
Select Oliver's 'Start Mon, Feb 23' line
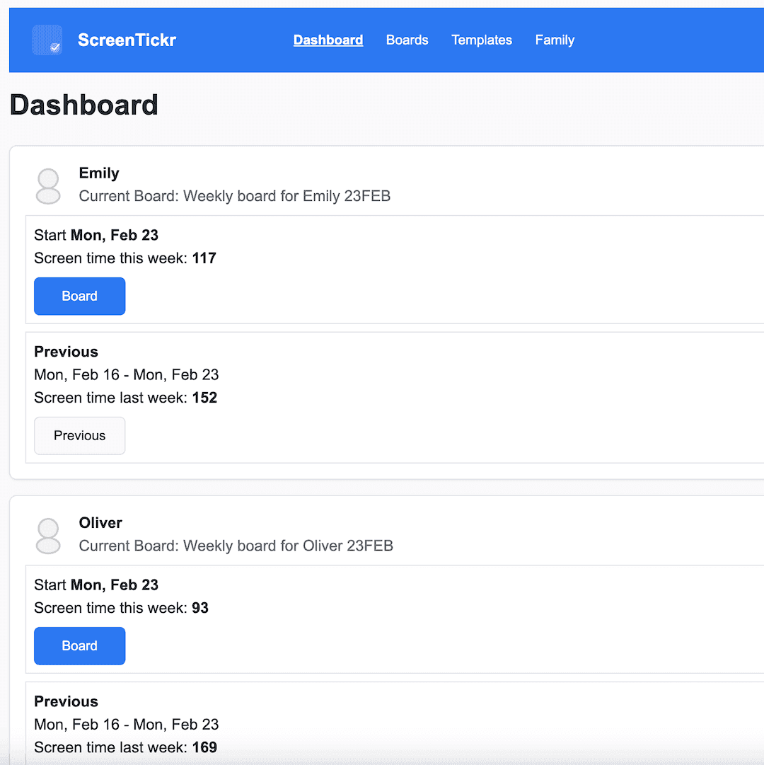[96, 585]
